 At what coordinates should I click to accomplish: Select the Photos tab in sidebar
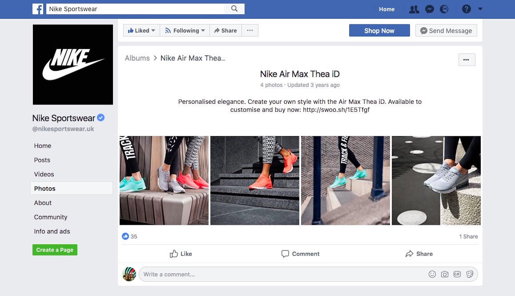click(x=72, y=188)
